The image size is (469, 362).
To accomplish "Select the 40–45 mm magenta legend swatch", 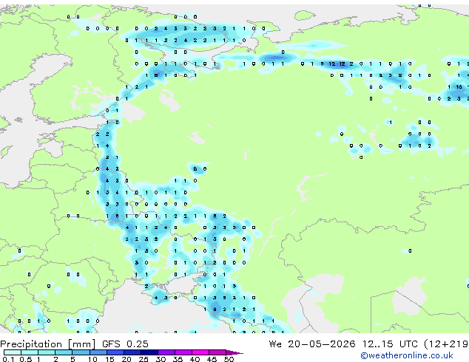I will [200, 352].
